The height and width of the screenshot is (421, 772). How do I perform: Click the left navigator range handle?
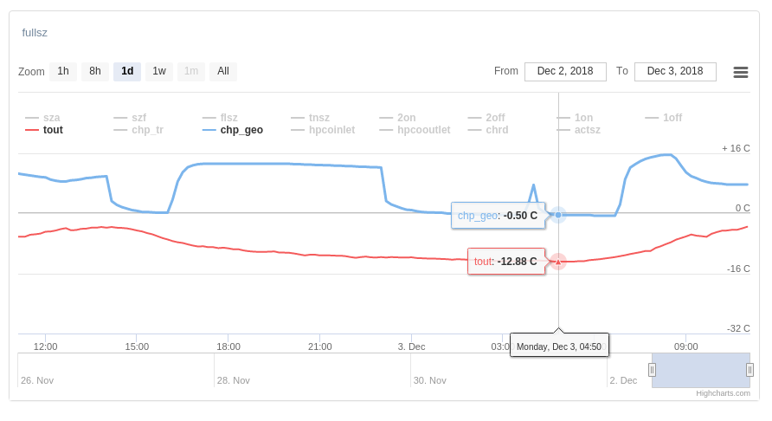tap(652, 370)
